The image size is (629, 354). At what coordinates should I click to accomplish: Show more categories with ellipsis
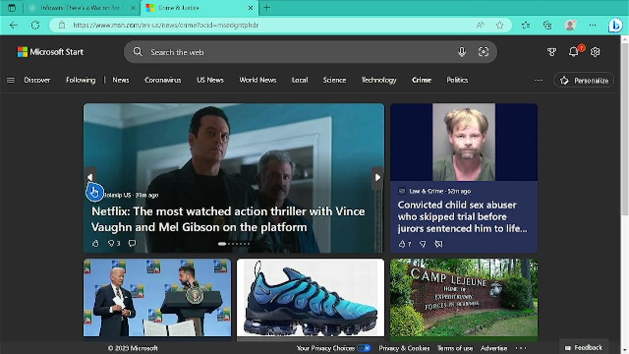(x=539, y=80)
